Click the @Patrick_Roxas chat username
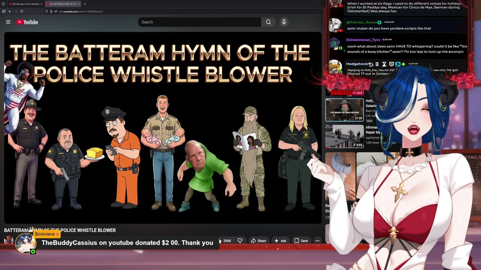Image resolution: width=481 pixels, height=270 pixels. click(x=362, y=22)
